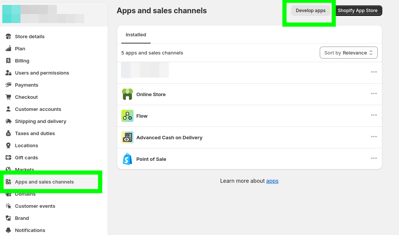Click the Advanced Cash on Delivery icon
399x235 pixels.
[127, 137]
